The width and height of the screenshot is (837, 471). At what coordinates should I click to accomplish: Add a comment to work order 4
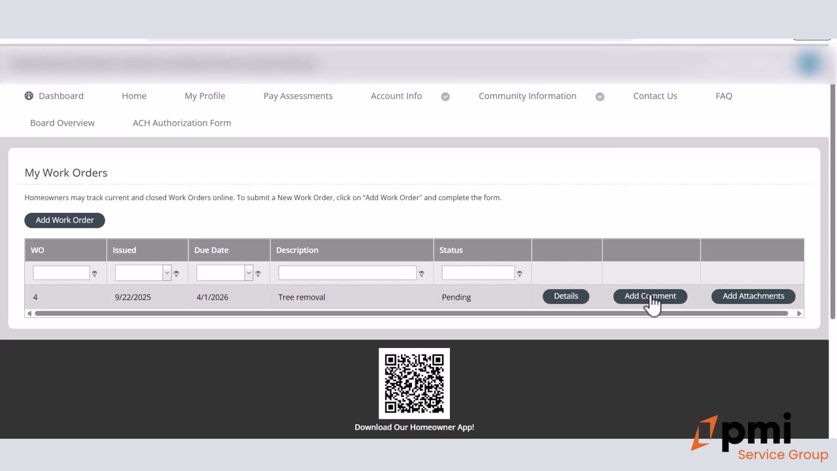coord(650,296)
